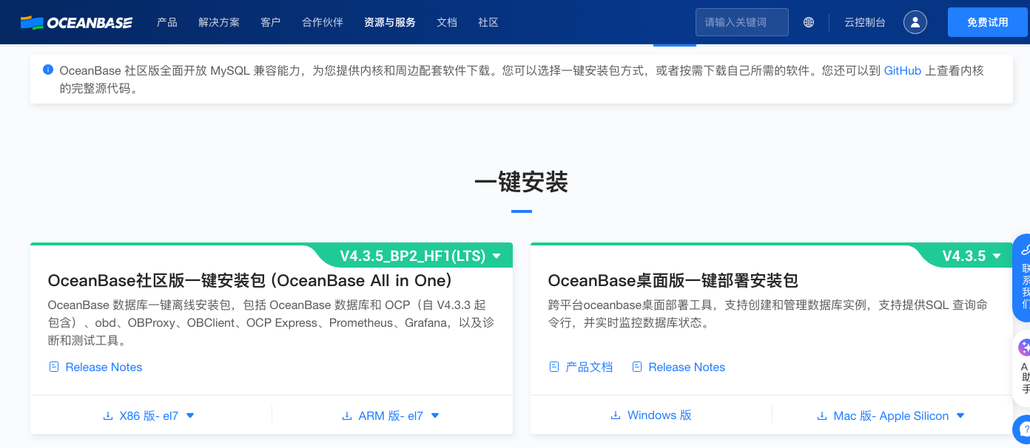Download the X86 版- el7 package
The height and width of the screenshot is (448, 1030).
pos(149,416)
